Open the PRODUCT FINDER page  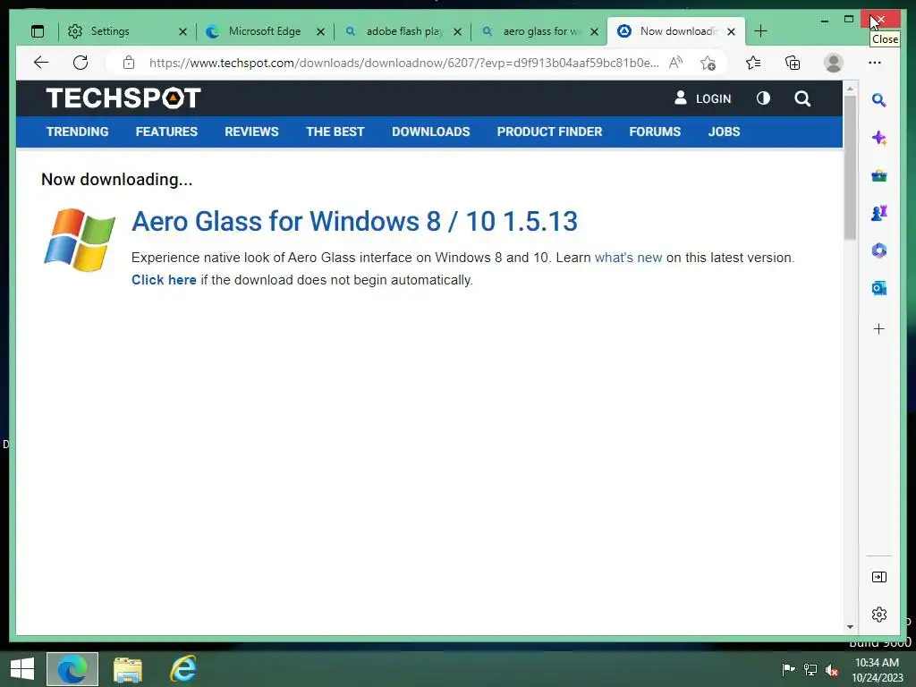click(x=550, y=131)
